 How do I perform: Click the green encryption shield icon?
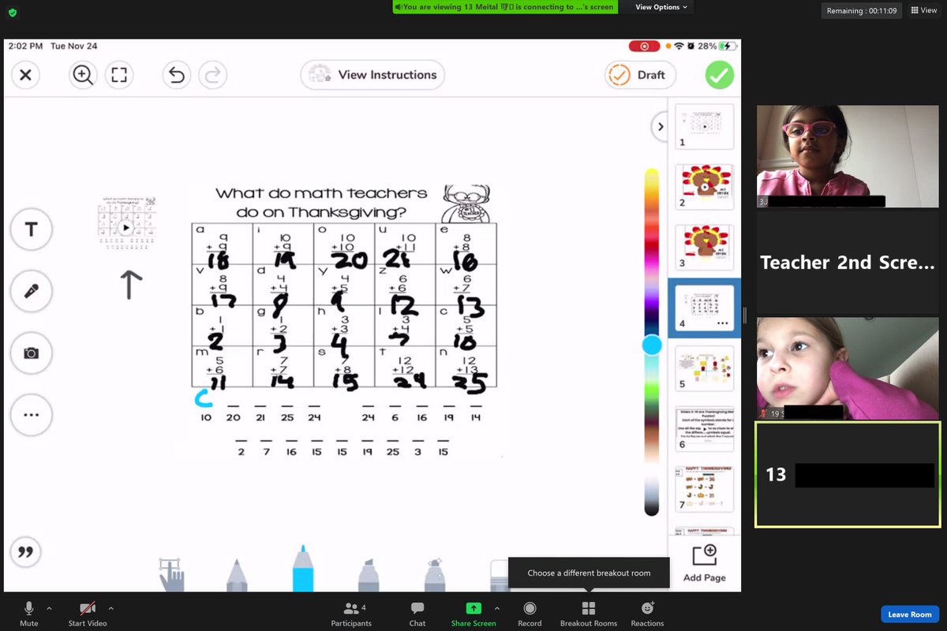point(12,13)
